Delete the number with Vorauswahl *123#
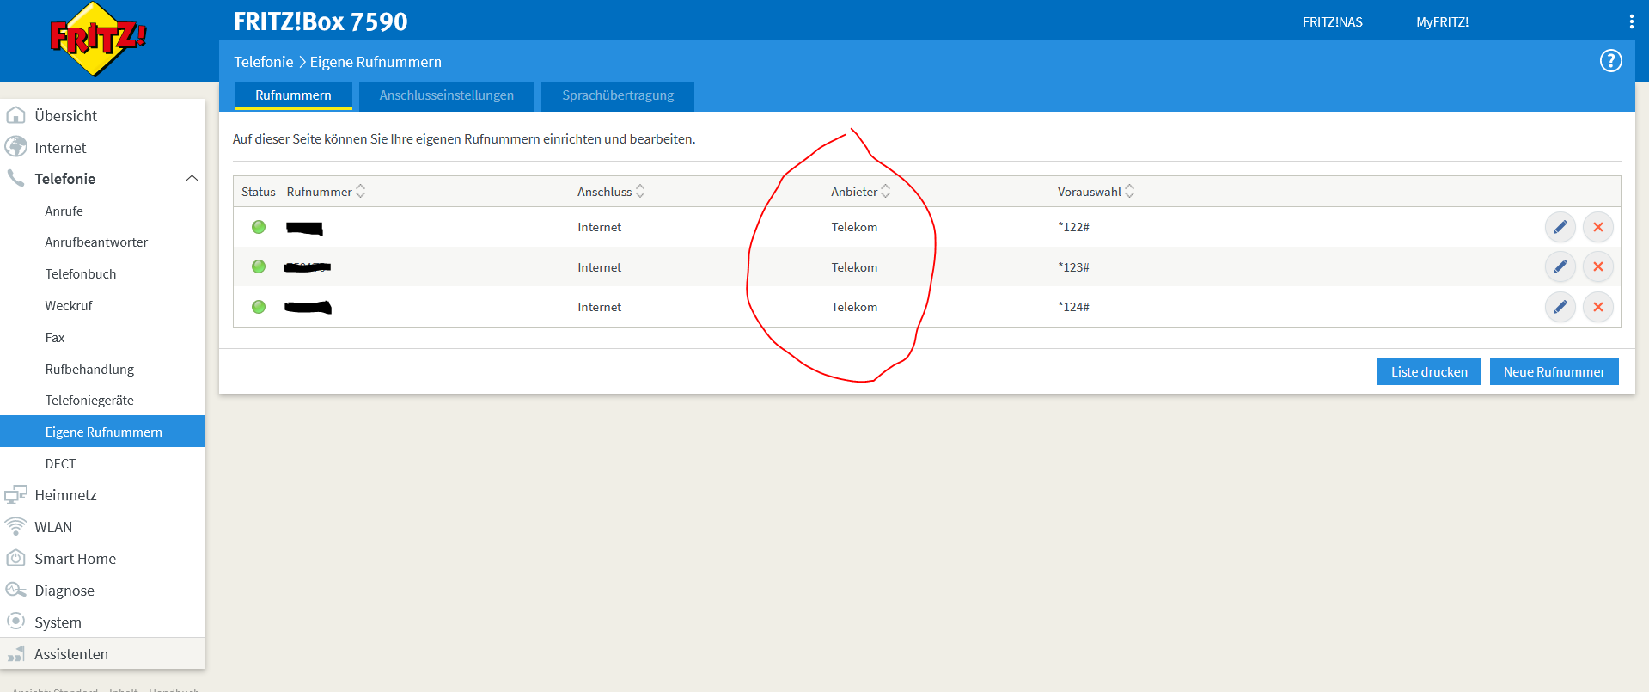This screenshot has height=692, width=1649. pos(1597,266)
